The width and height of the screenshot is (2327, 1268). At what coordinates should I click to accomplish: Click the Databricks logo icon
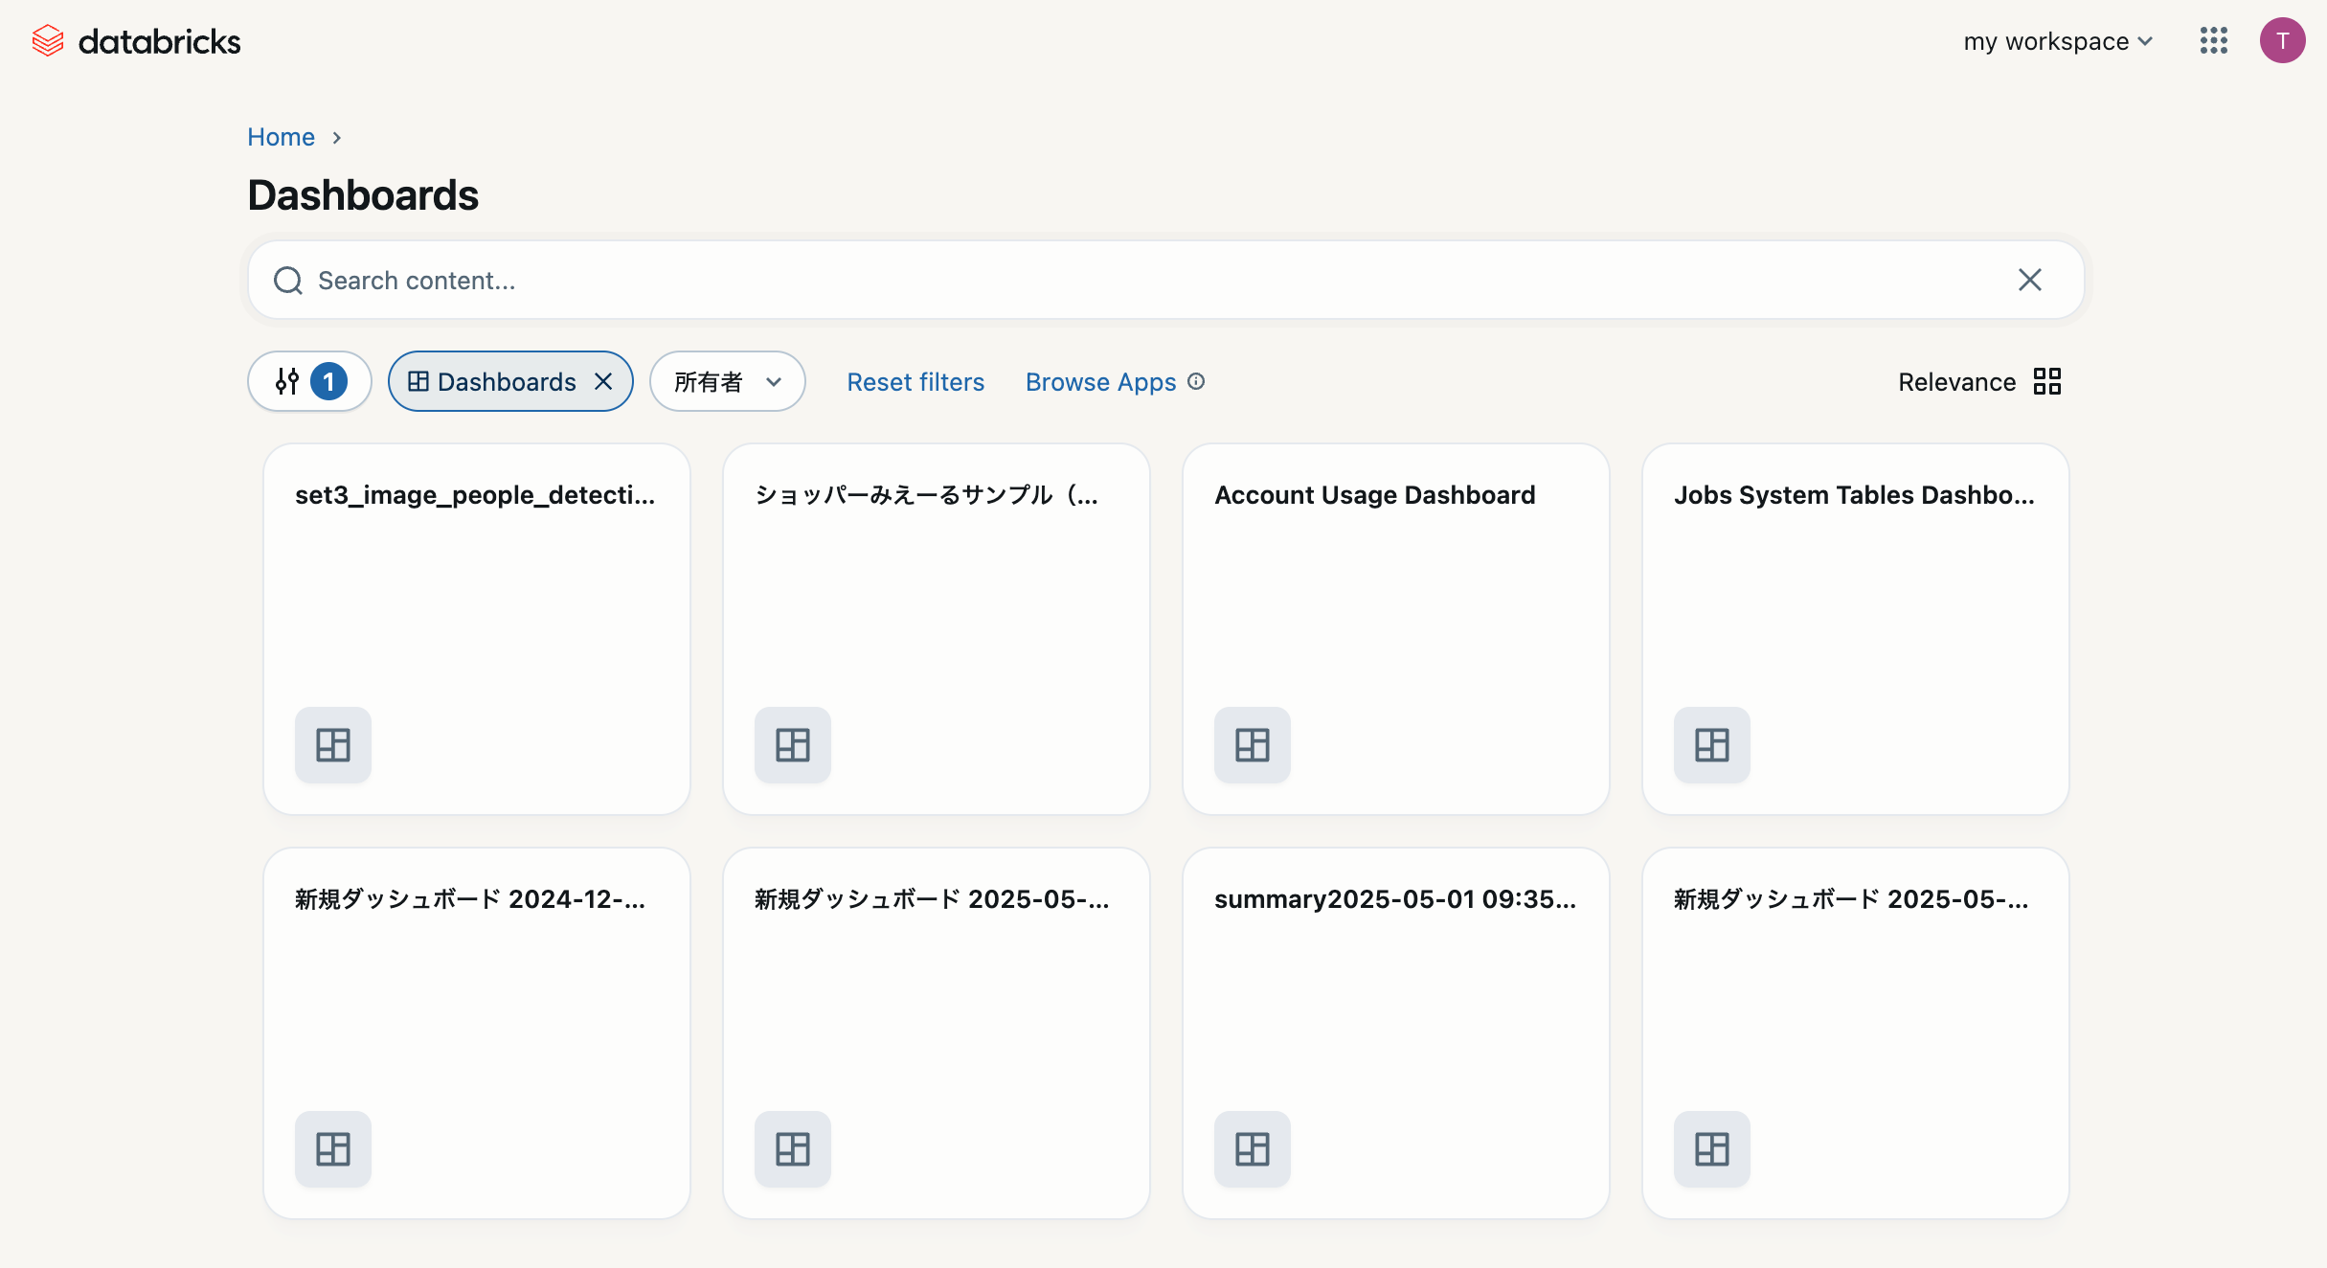coord(47,41)
